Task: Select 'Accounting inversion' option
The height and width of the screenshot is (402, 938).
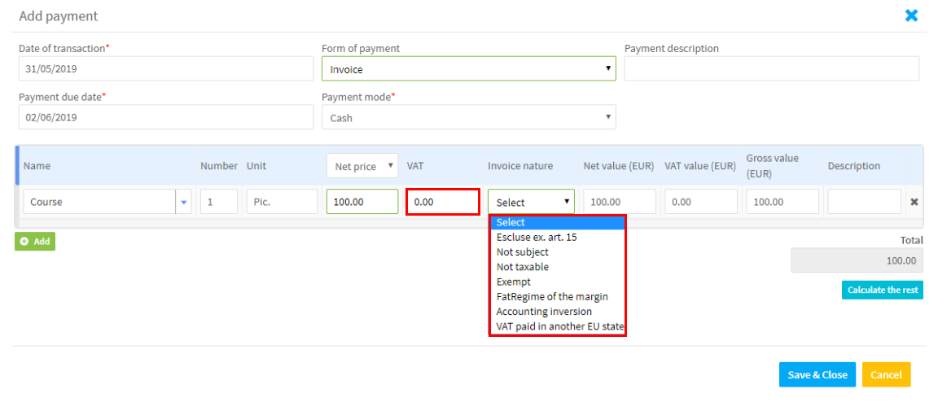Action: pyautogui.click(x=544, y=311)
